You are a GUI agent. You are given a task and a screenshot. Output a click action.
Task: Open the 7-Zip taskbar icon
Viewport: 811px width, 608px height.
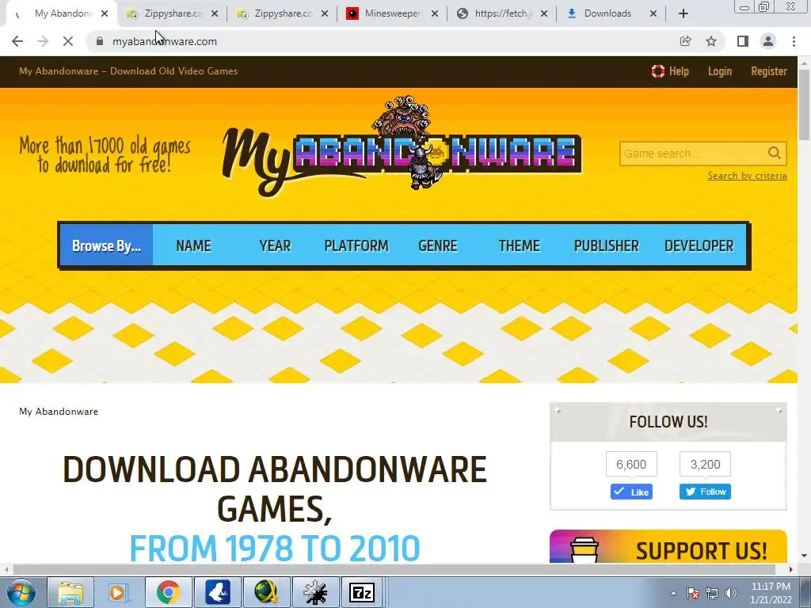[x=361, y=592]
